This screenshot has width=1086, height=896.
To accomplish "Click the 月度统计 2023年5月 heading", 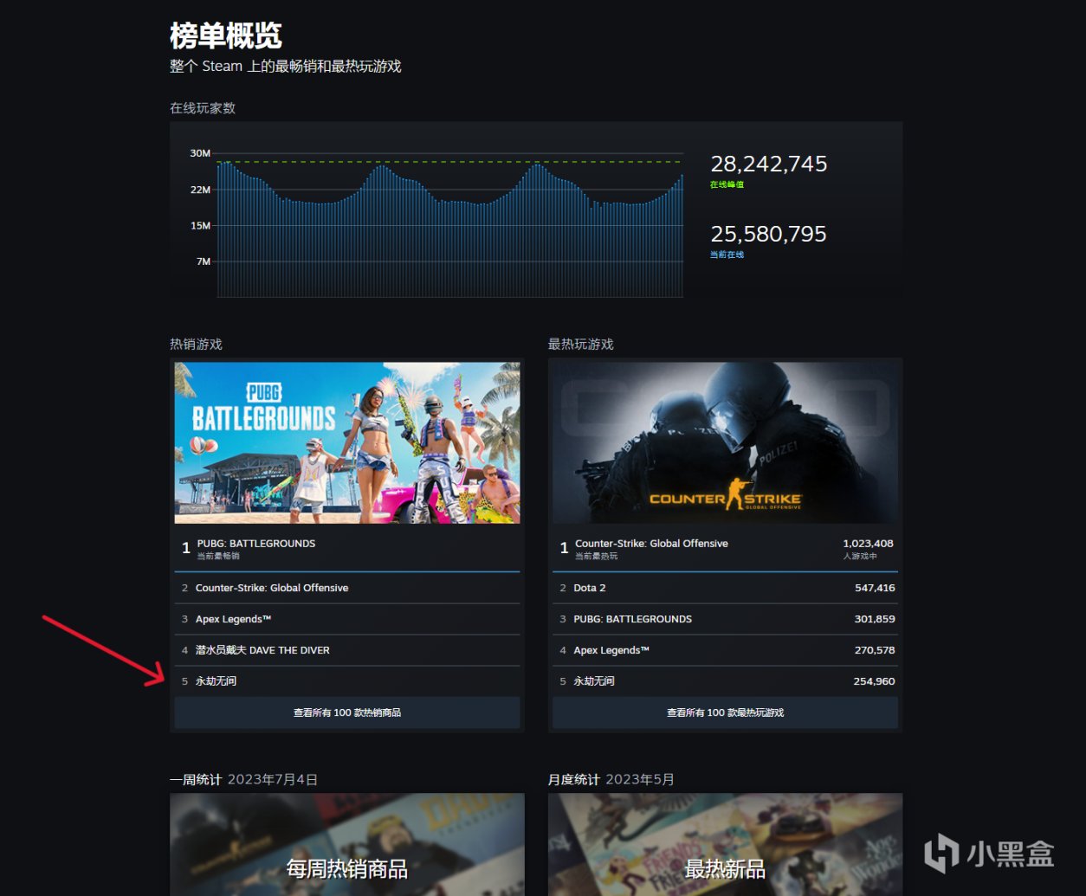I will pos(611,779).
